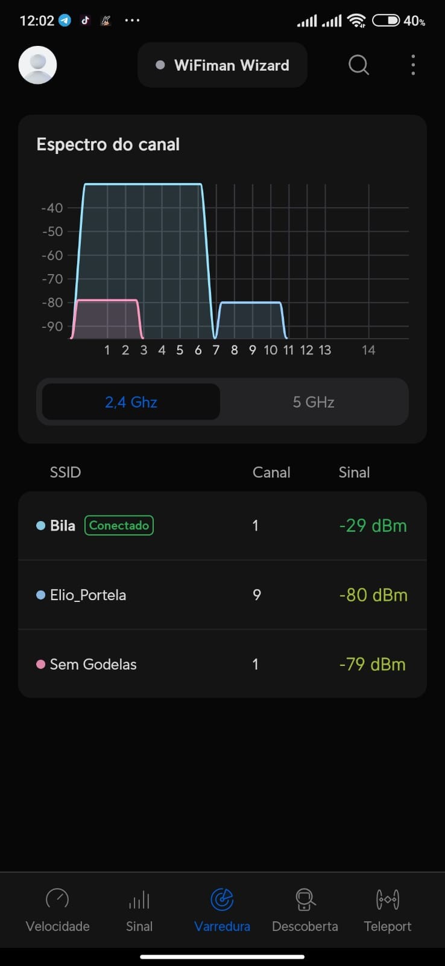This screenshot has height=966, width=445.
Task: Tap the Wi-Fi status bar icon
Action: [357, 21]
